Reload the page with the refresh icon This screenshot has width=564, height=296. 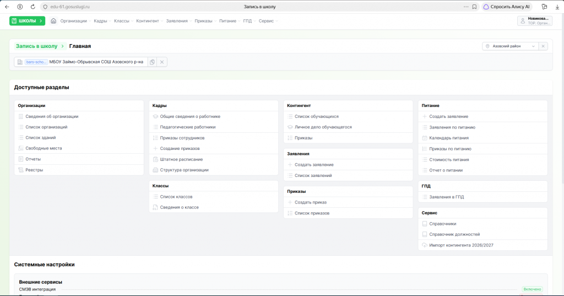tap(32, 7)
